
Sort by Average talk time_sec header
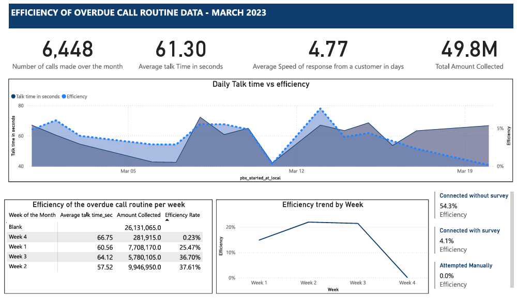pos(86,215)
